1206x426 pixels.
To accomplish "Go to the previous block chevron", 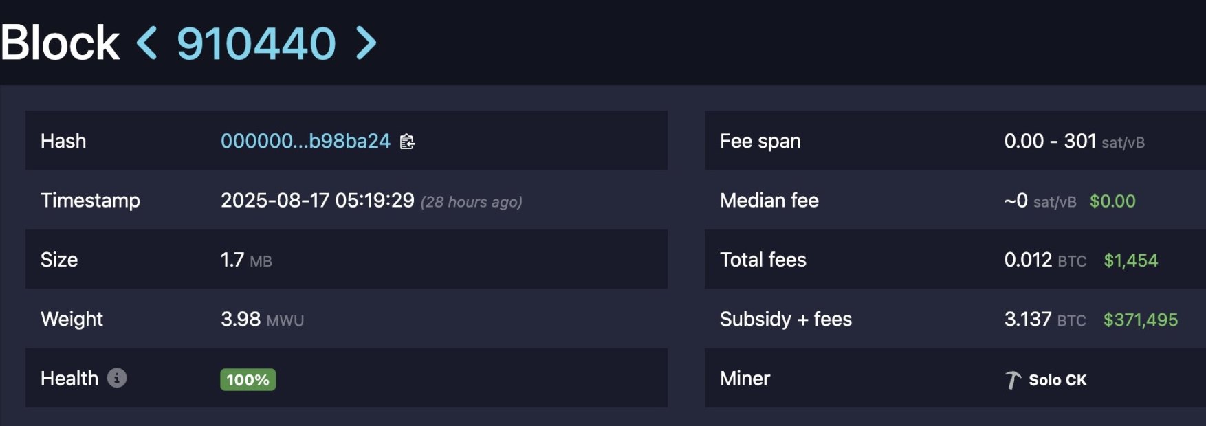I will [147, 43].
